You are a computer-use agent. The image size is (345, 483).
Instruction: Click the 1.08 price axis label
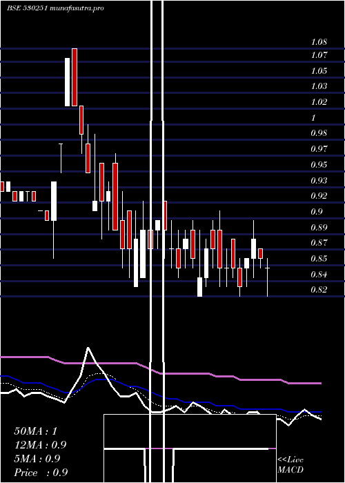[319, 42]
